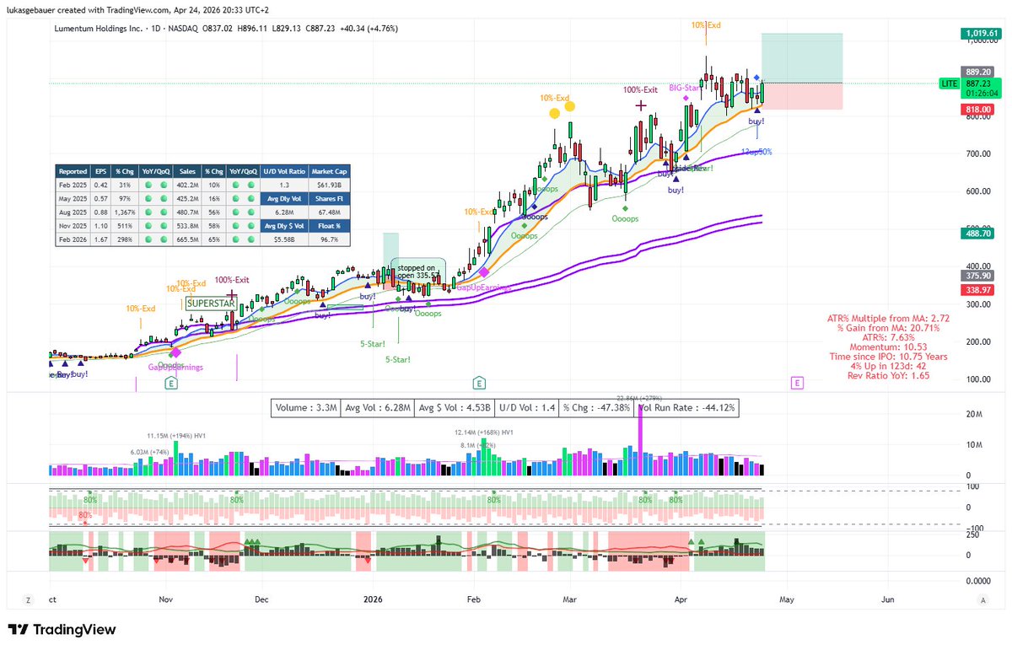
Task: Click the 12.14M (+168%) HV1 volume label
Action: (x=484, y=432)
